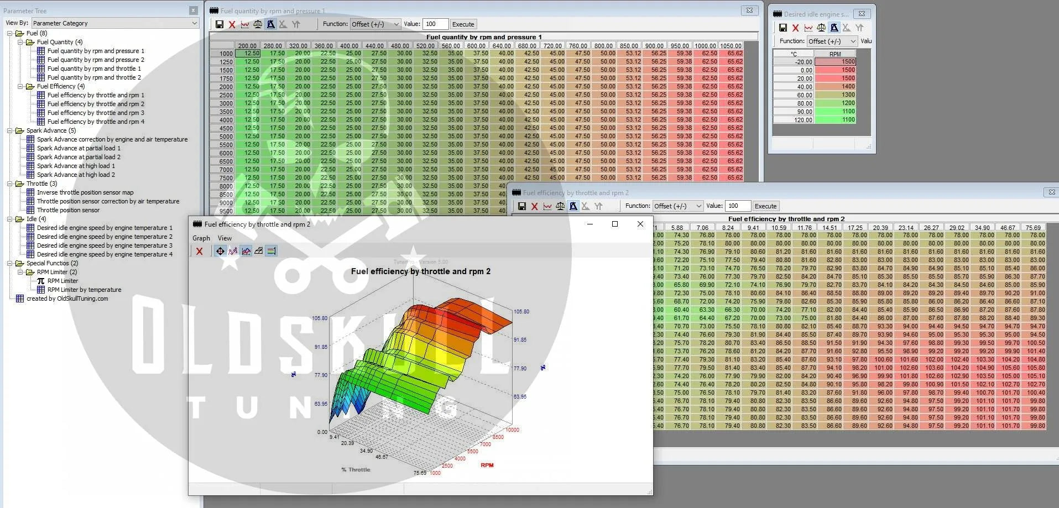Toggle highlighted weight icon in Fuel quantity toolbar
Image resolution: width=1059 pixels, height=508 pixels.
(x=270, y=24)
